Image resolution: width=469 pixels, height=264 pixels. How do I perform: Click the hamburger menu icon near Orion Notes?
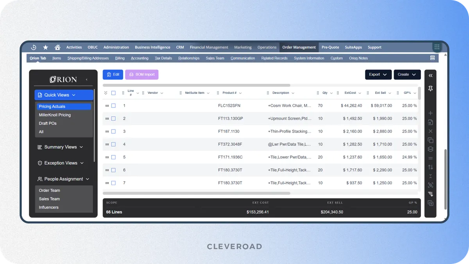click(x=432, y=57)
